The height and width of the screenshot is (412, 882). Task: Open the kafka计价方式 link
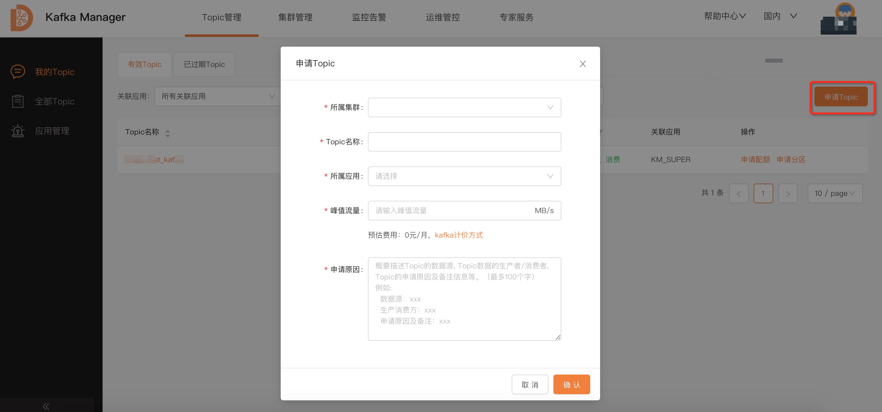(x=459, y=235)
